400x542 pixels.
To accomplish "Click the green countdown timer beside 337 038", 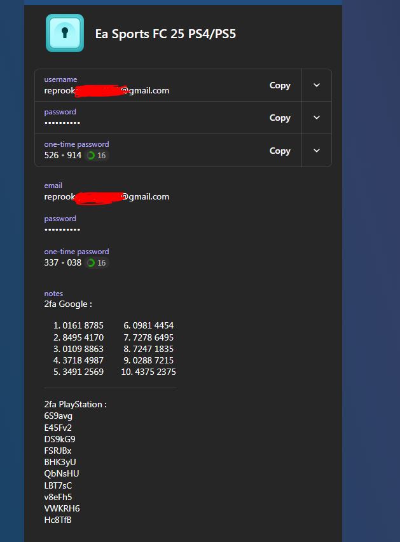I will tap(91, 263).
